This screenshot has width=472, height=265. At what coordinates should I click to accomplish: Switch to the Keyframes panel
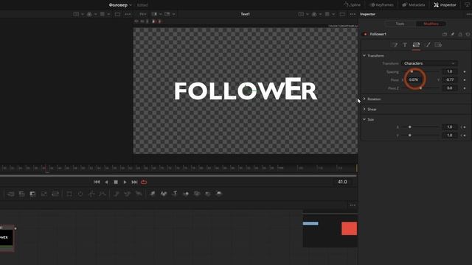[x=381, y=5]
